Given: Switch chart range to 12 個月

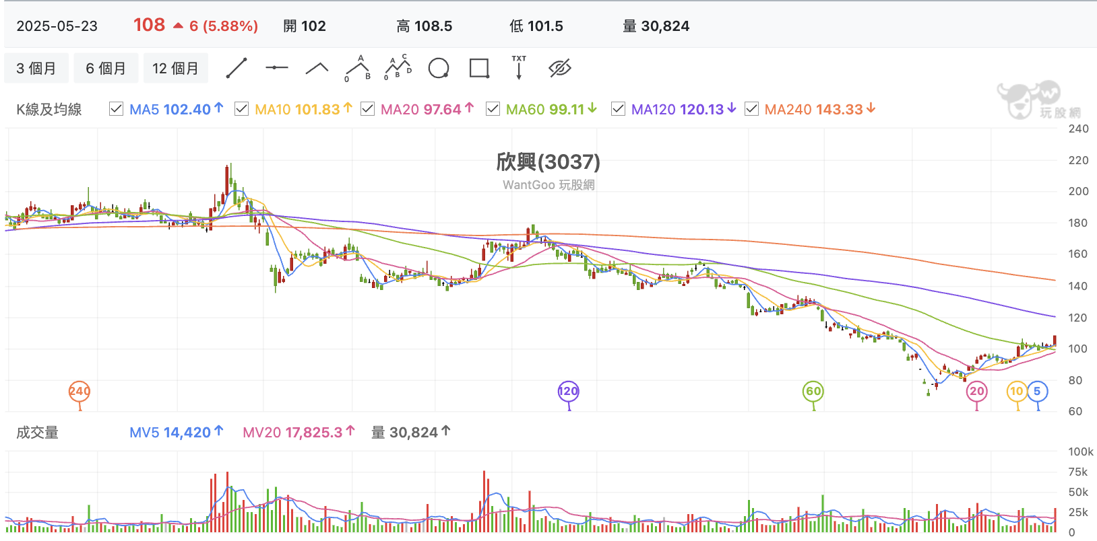Looking at the screenshot, I should (176, 68).
